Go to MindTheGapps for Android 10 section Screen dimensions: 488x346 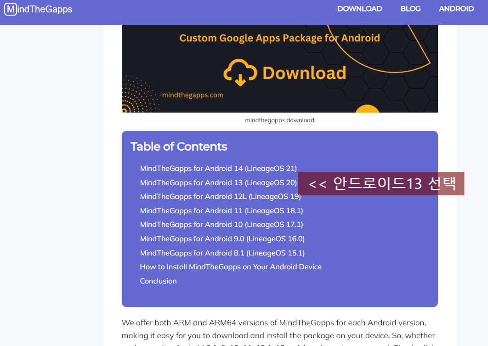click(x=221, y=225)
